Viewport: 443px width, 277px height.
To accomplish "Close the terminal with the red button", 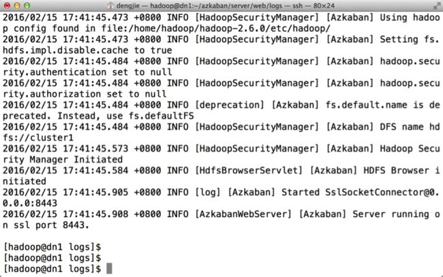I will tap(7, 5).
